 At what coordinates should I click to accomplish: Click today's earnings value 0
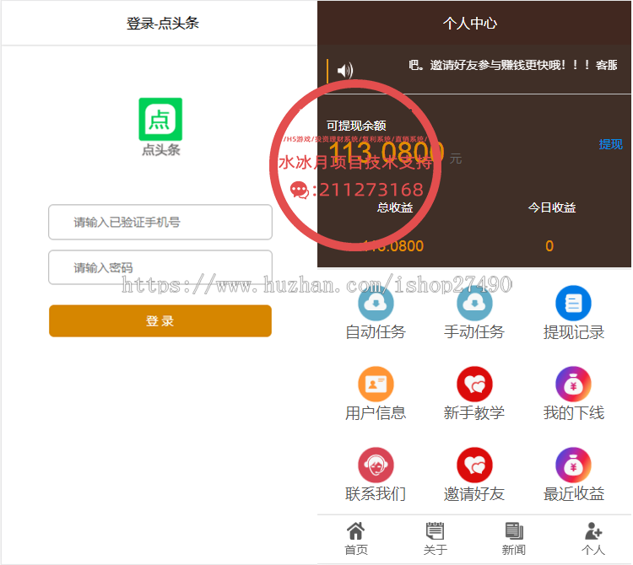tap(549, 246)
